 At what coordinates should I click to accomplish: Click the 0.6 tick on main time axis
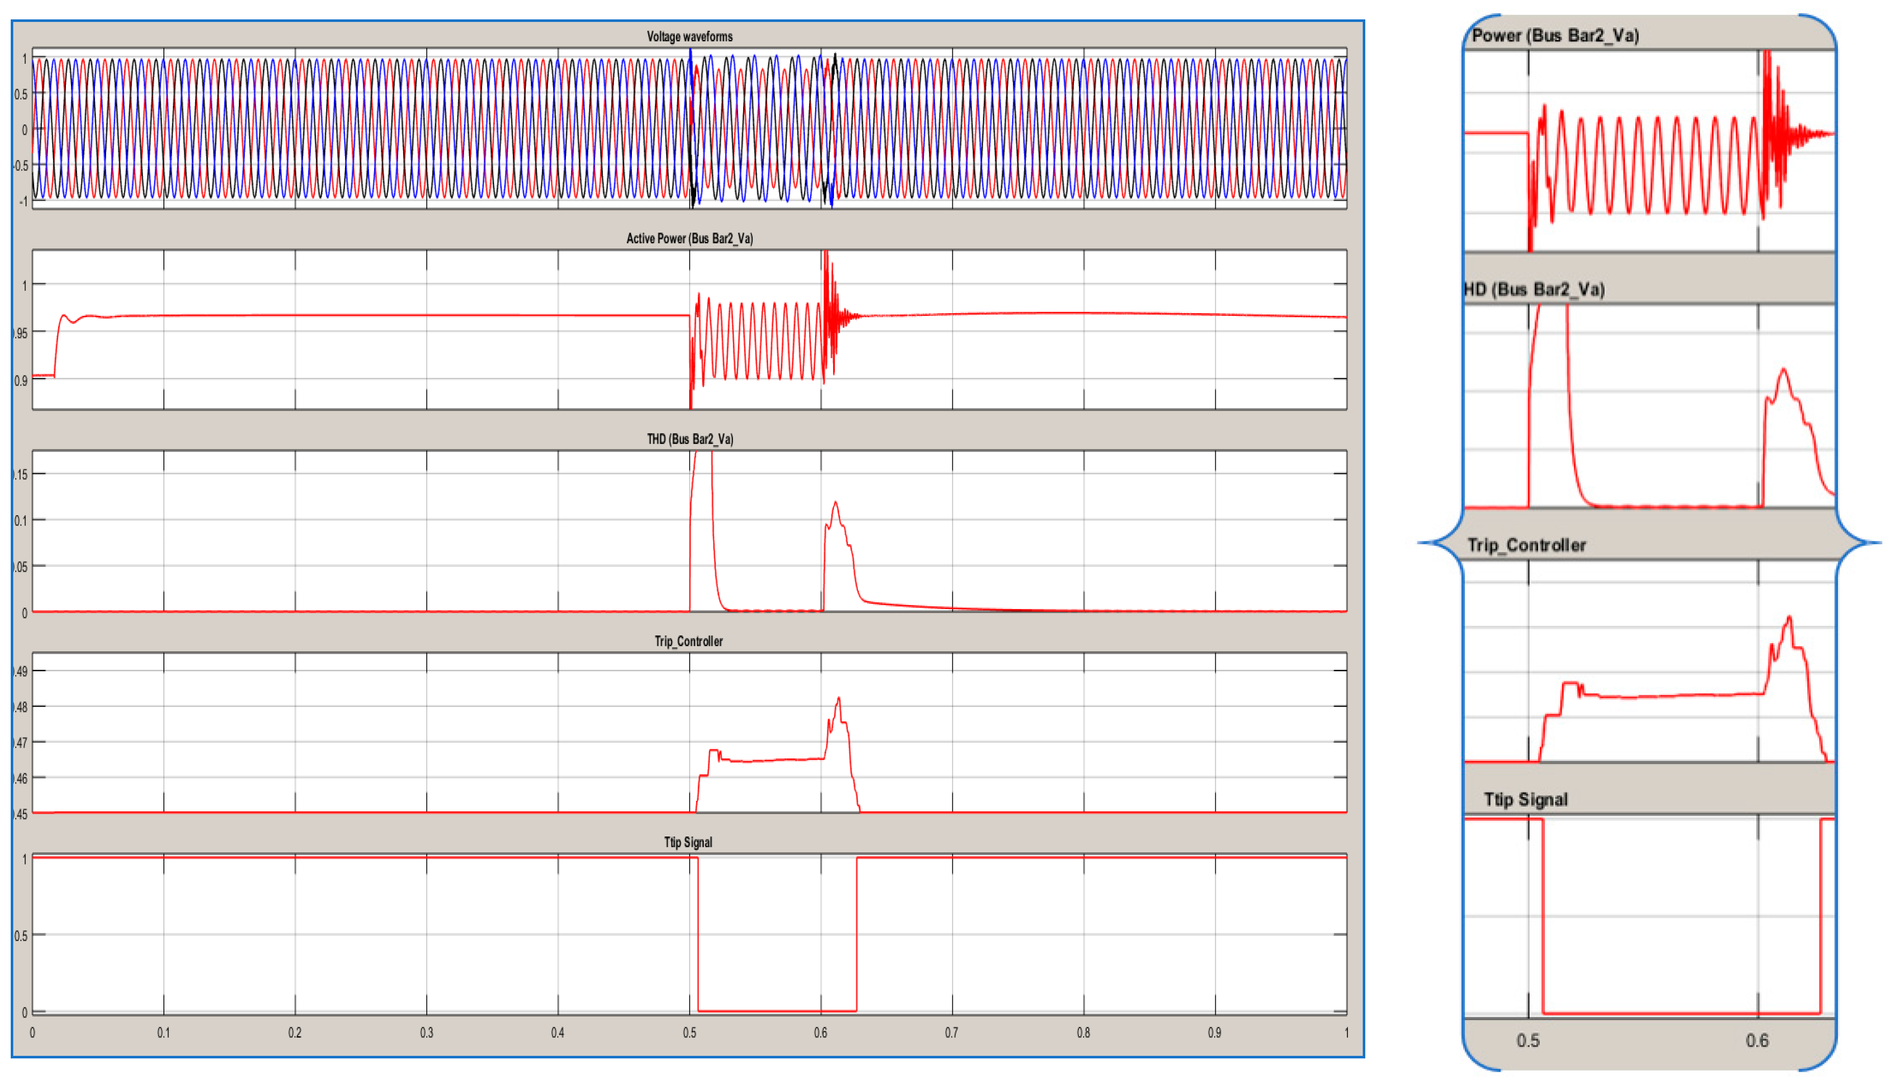[820, 1033]
